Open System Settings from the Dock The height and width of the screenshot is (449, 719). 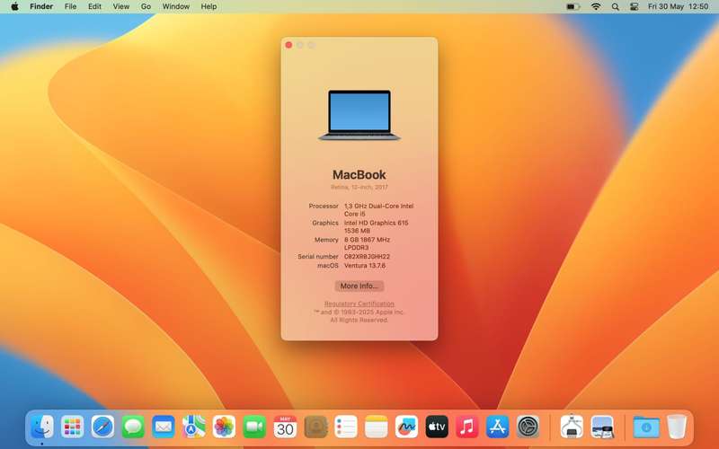pyautogui.click(x=528, y=427)
